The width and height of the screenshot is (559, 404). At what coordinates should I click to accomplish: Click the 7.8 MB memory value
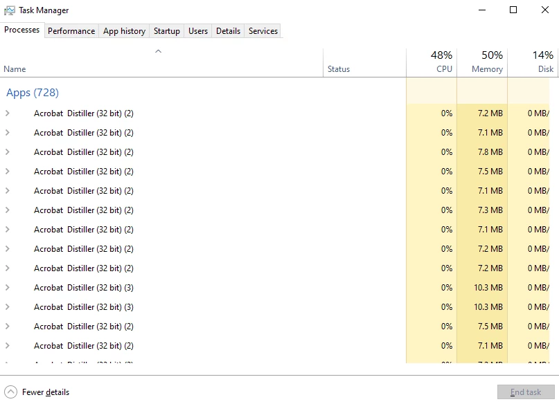[490, 152]
